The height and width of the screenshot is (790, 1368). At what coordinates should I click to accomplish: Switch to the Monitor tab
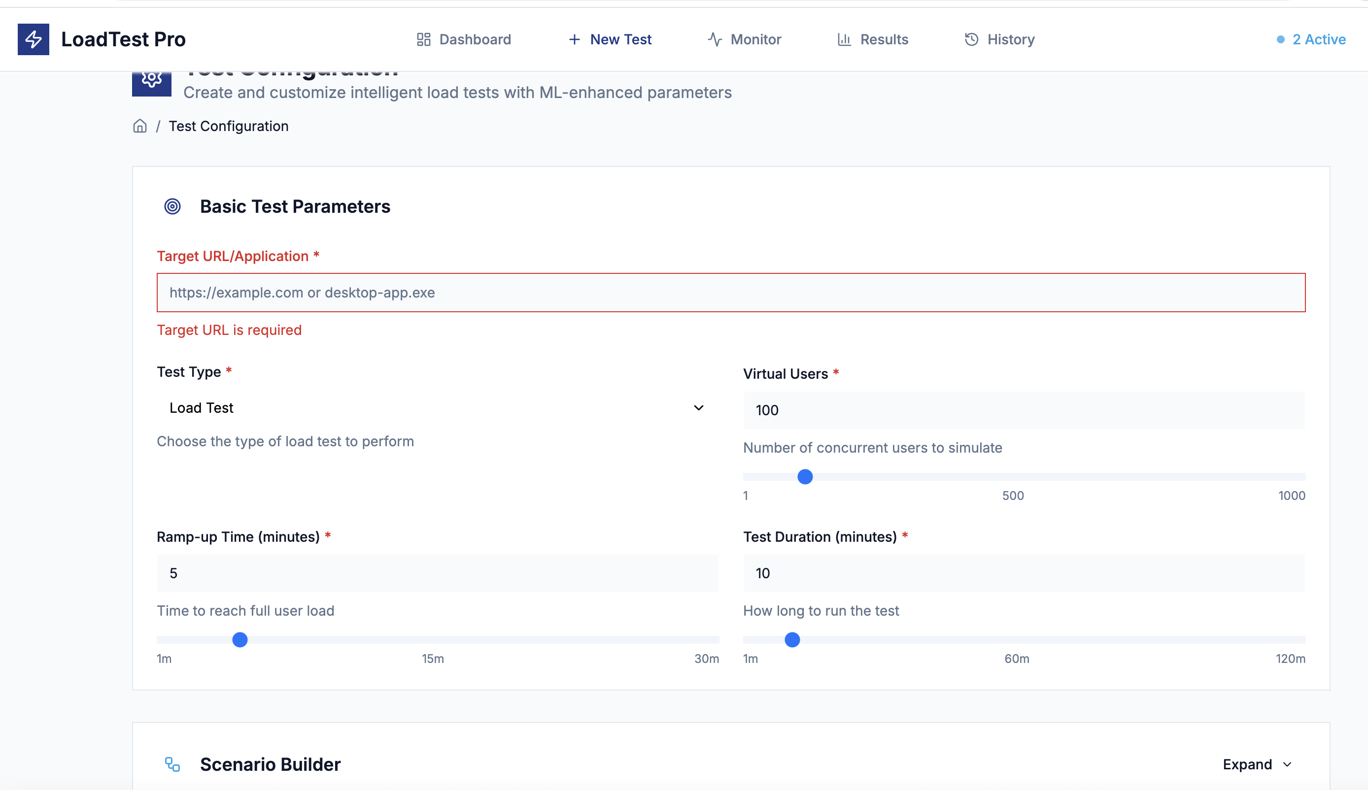coord(744,39)
